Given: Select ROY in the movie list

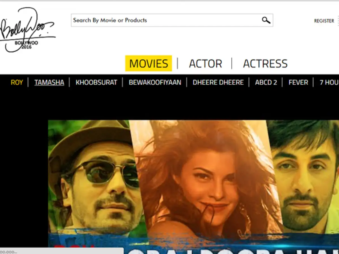Looking at the screenshot, I should coord(17,82).
